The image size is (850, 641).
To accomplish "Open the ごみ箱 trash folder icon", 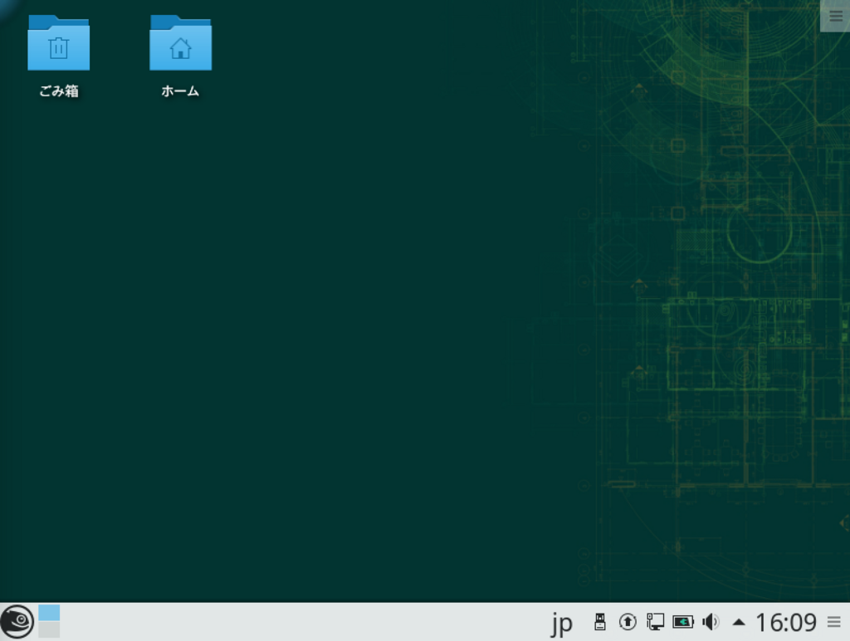I will click(x=59, y=43).
